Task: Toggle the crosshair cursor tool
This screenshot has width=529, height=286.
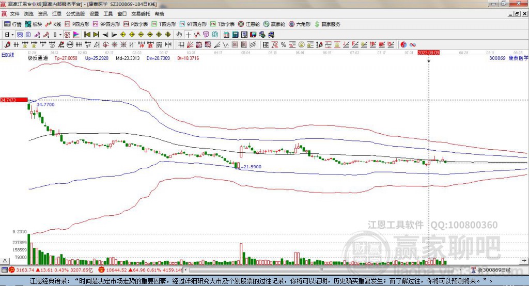Action: click(x=188, y=35)
